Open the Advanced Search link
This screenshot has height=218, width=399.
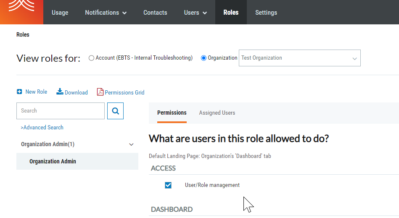coord(42,128)
